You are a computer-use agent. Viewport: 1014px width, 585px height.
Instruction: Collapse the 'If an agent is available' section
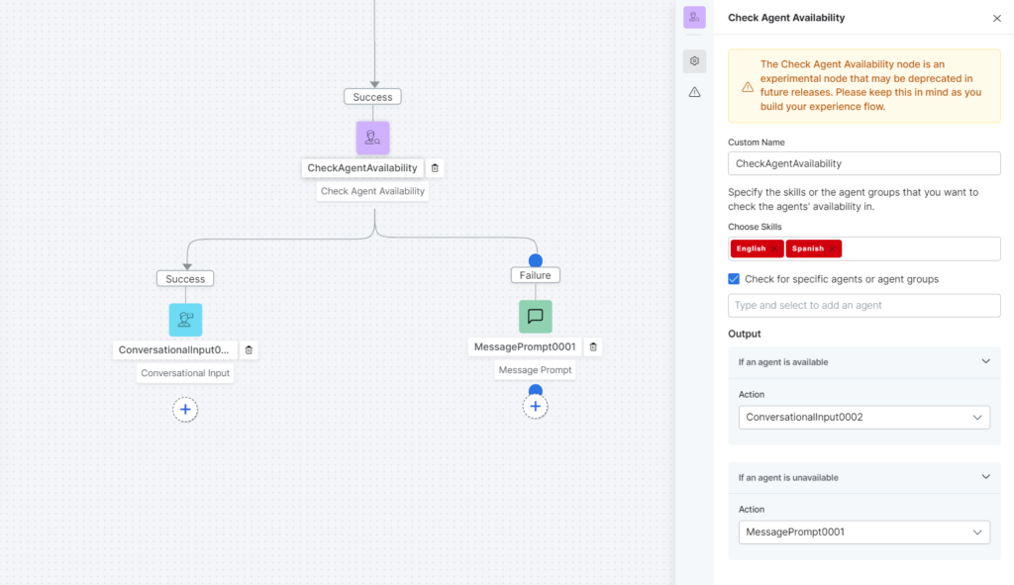tap(986, 362)
